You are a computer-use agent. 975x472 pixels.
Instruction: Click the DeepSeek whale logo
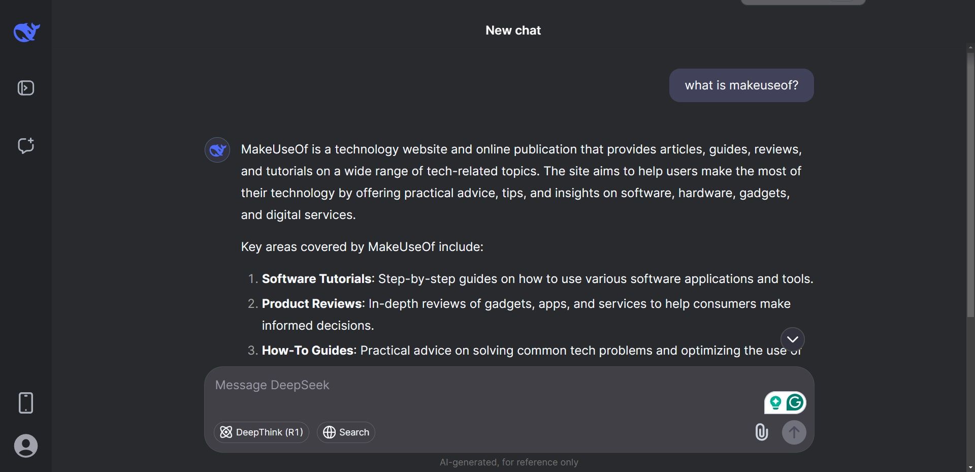26,33
